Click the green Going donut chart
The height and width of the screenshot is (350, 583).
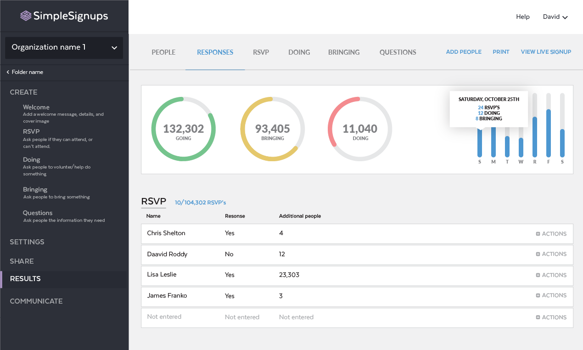(184, 129)
